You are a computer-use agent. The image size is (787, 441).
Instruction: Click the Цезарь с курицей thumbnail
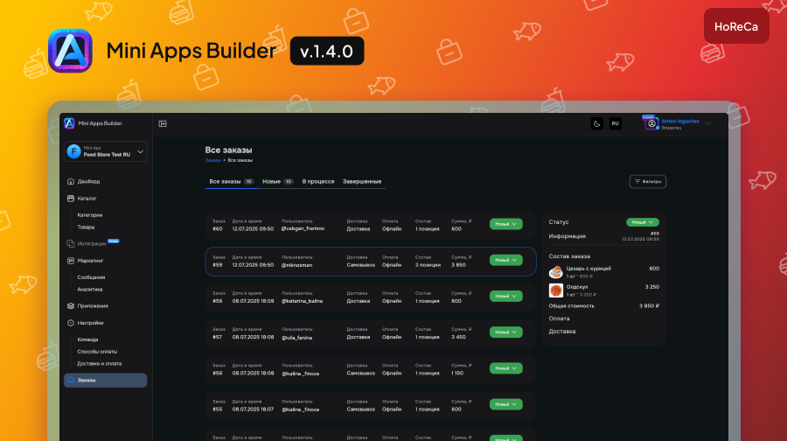(555, 272)
